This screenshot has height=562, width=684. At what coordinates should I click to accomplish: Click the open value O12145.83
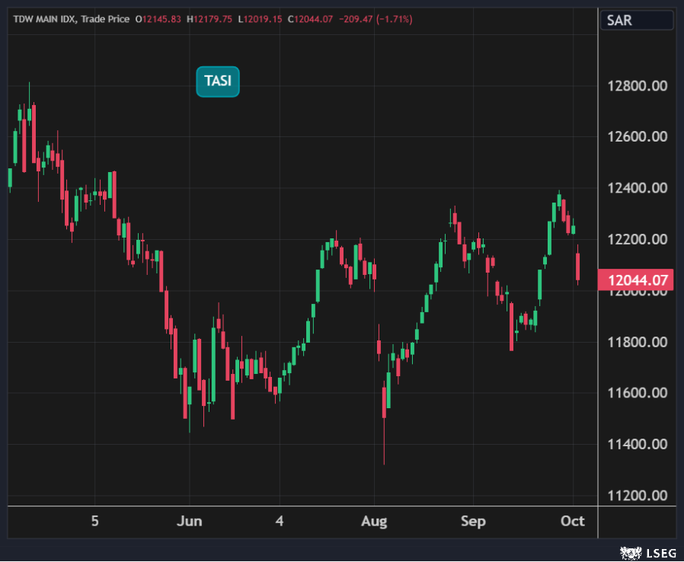pyautogui.click(x=158, y=19)
